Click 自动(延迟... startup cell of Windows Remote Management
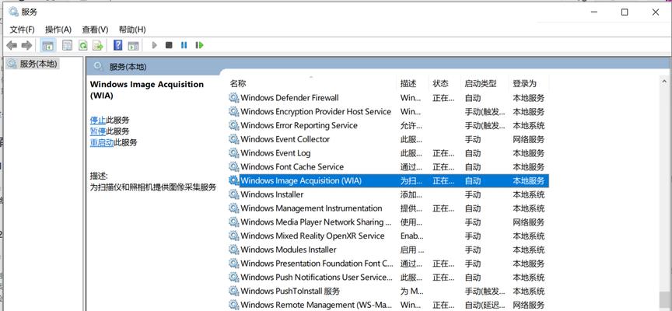The height and width of the screenshot is (311, 672). tap(485, 305)
